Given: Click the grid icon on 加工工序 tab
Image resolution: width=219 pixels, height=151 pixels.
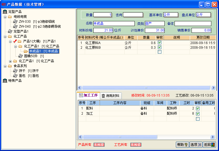Looking at the screenshot, I should pyautogui.click(x=81, y=95).
